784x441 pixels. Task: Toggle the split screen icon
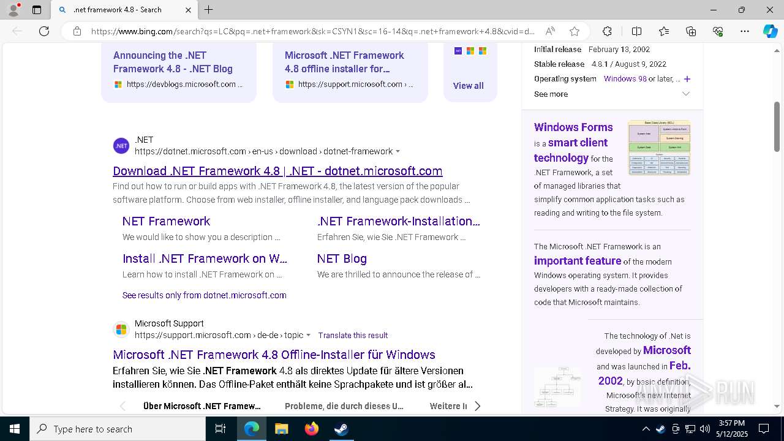click(636, 31)
